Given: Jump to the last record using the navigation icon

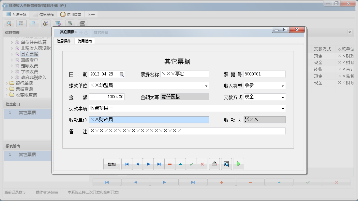Looking at the screenshot, I should pyautogui.click(x=159, y=164).
